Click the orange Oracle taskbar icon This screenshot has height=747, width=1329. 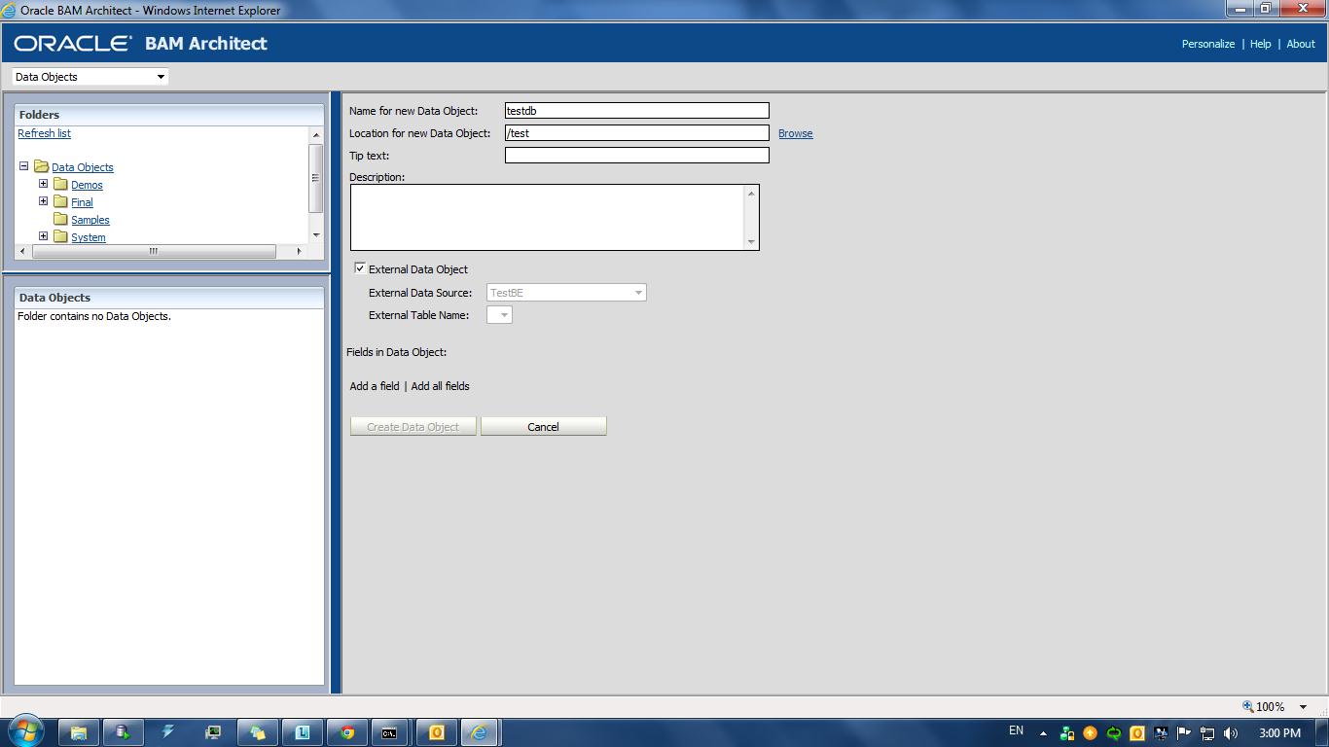point(436,731)
